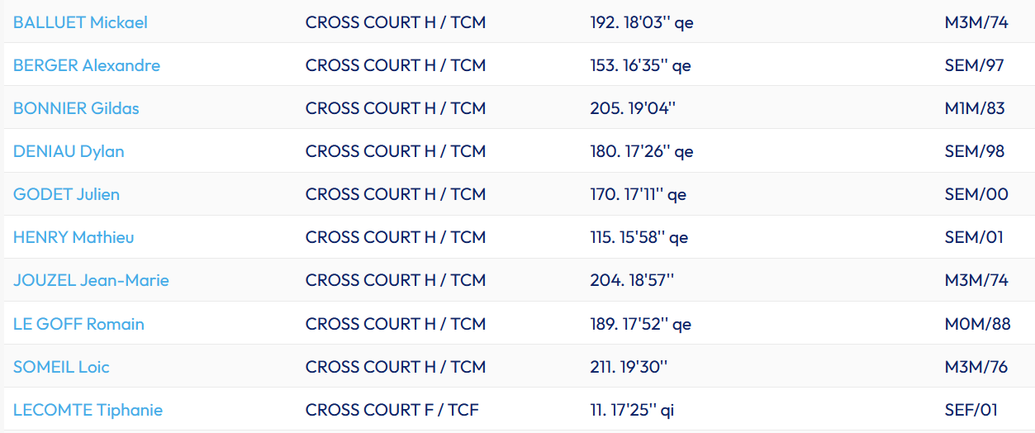Open the JOUZEL Jean-Marie link
1035x433 pixels.
tap(91, 280)
